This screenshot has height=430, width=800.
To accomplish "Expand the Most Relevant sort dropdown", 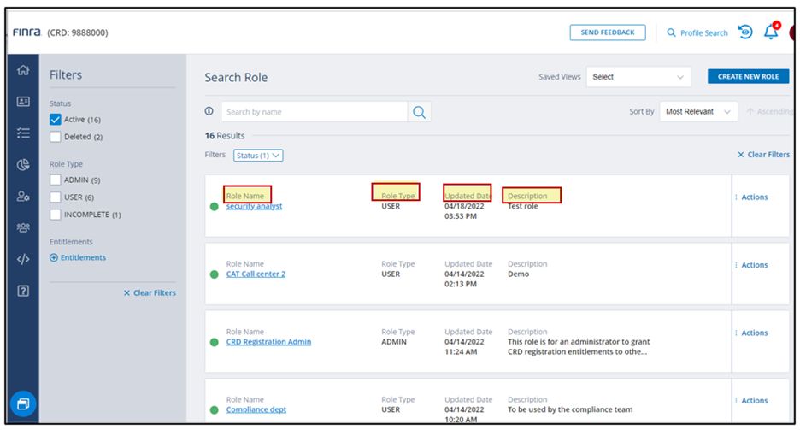I will (698, 112).
